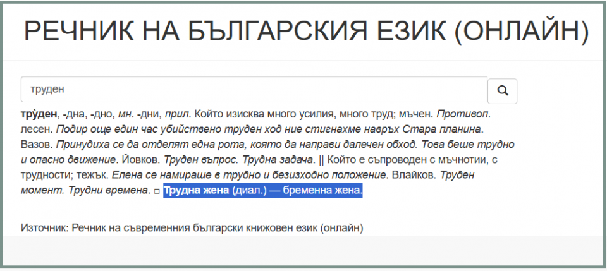
Task: Focus the search field containing "труден"
Action: (x=254, y=89)
